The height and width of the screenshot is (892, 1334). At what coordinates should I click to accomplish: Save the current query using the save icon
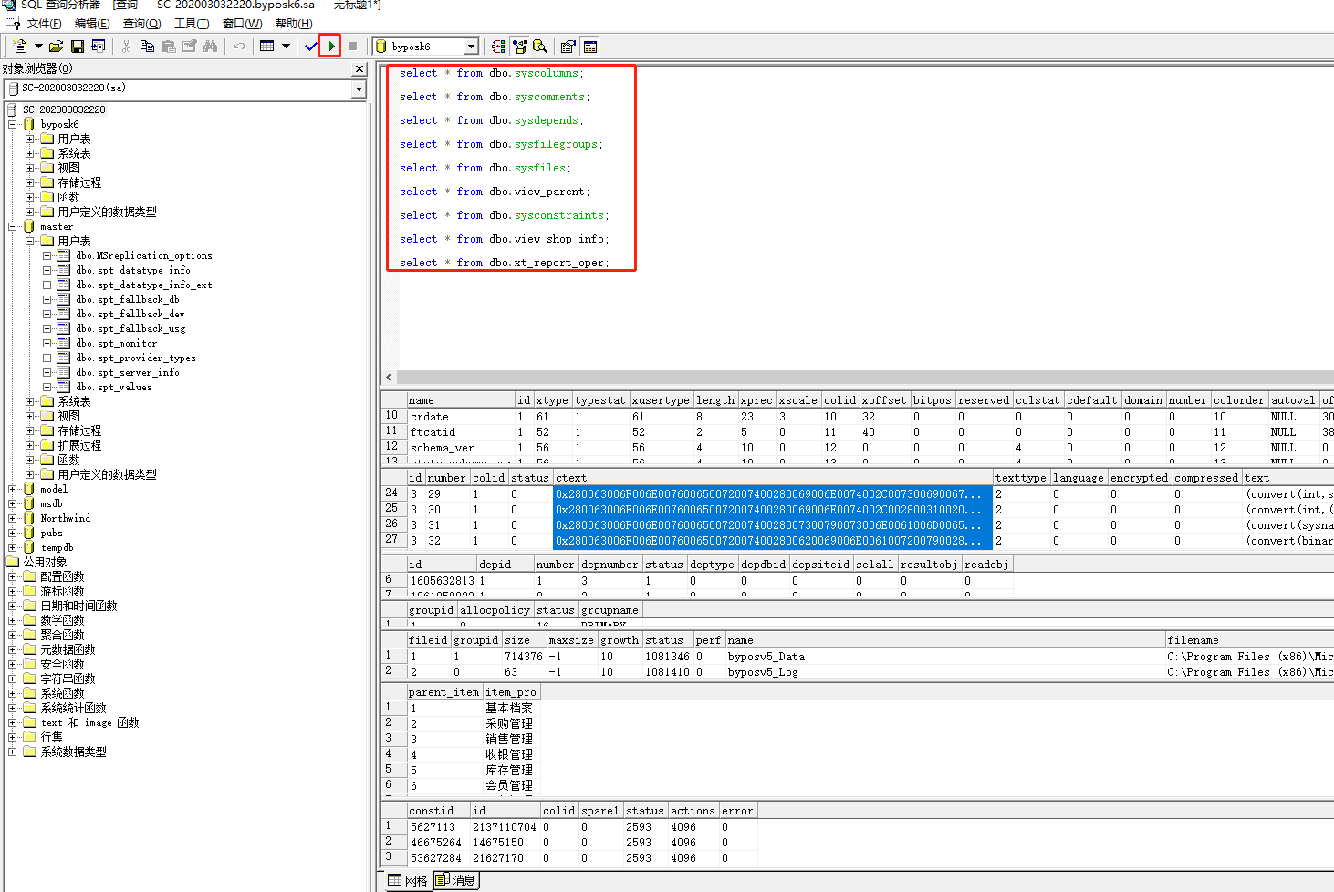tap(76, 46)
